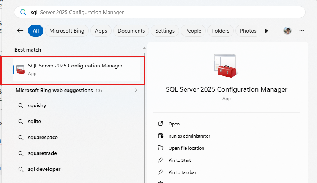The width and height of the screenshot is (317, 183).
Task: Click the Open file location folder icon
Action: click(x=161, y=148)
